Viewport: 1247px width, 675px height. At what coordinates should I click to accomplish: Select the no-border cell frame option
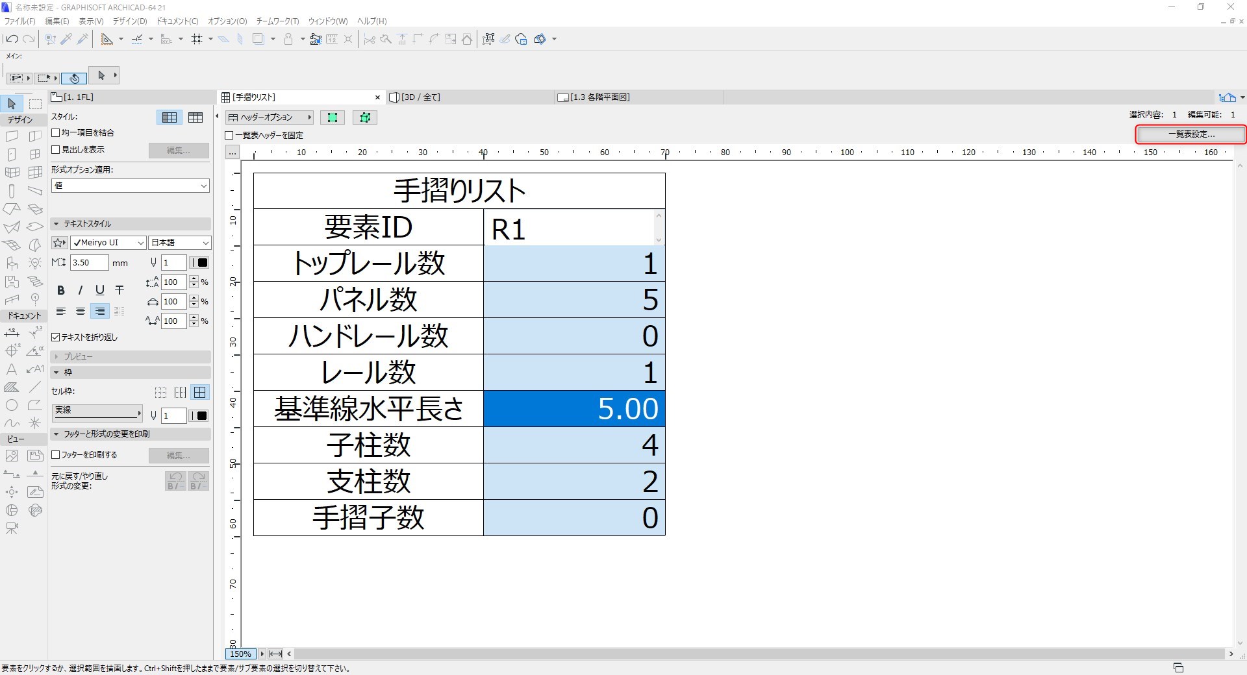[160, 392]
